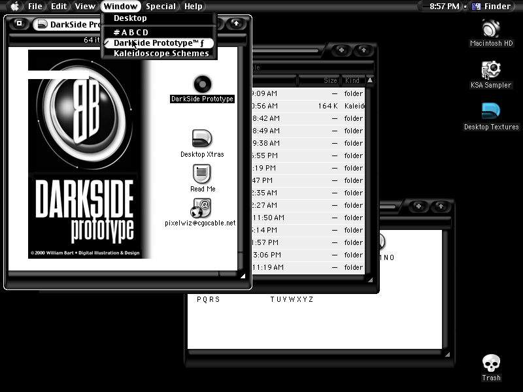Screen dimensions: 523x392
Task: Open the Apple menu
Action: coord(14,6)
